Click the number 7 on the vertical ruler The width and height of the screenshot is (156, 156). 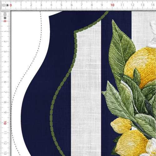click(x=5, y=92)
